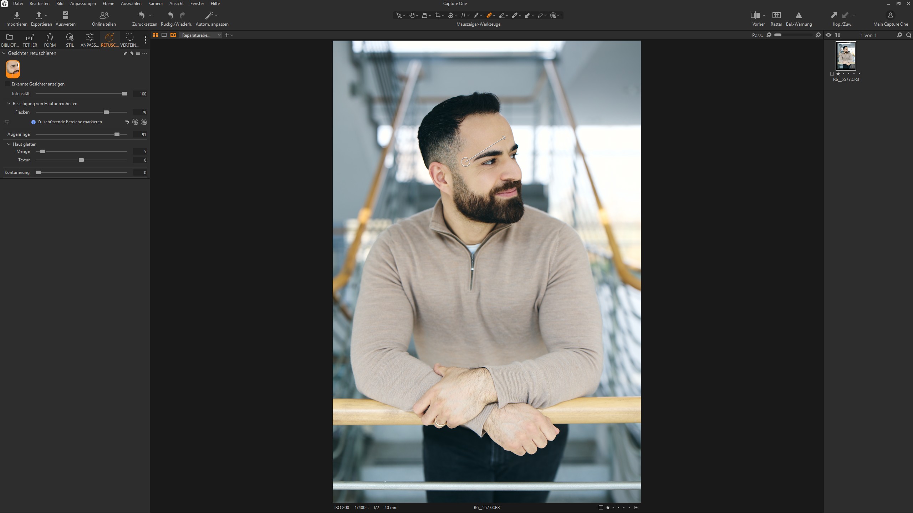Enable Erkannte Gesichter anzeigen checkbox
This screenshot has height=513, width=913.
click(7, 84)
